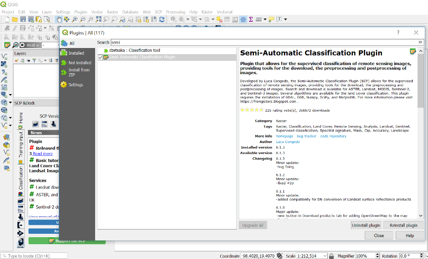The width and height of the screenshot is (428, 259).
Task: Open the Raster menu
Action: click(112, 12)
